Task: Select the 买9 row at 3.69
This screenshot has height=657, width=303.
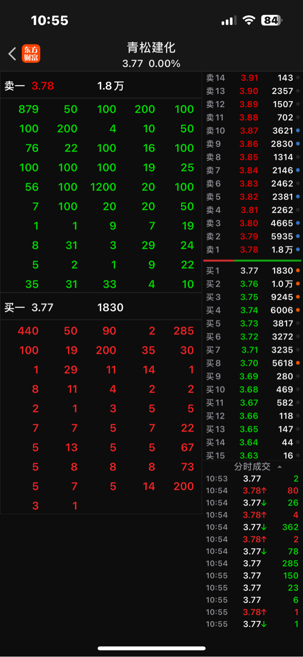Action: point(252,377)
